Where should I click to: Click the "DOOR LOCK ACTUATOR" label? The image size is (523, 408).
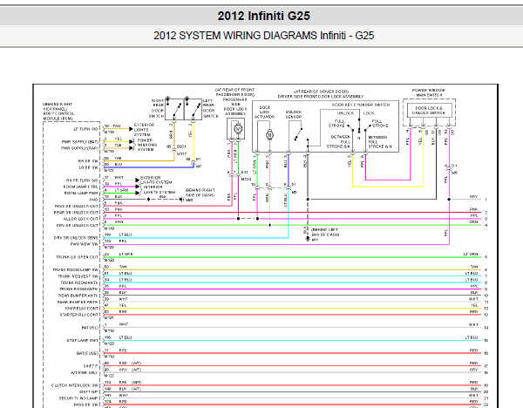click(x=264, y=112)
